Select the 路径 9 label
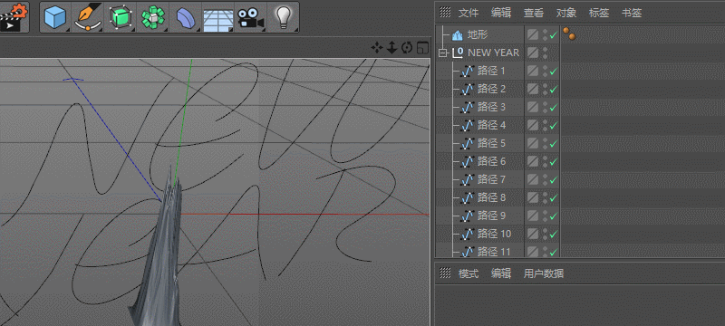725x326 pixels. point(491,216)
